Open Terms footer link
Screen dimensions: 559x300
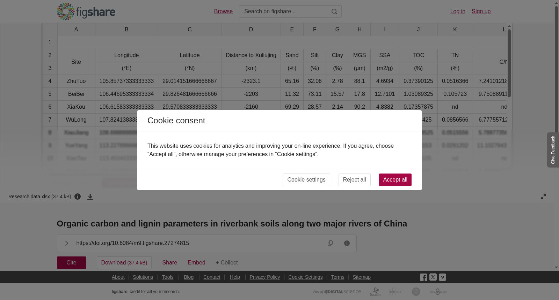click(337, 277)
